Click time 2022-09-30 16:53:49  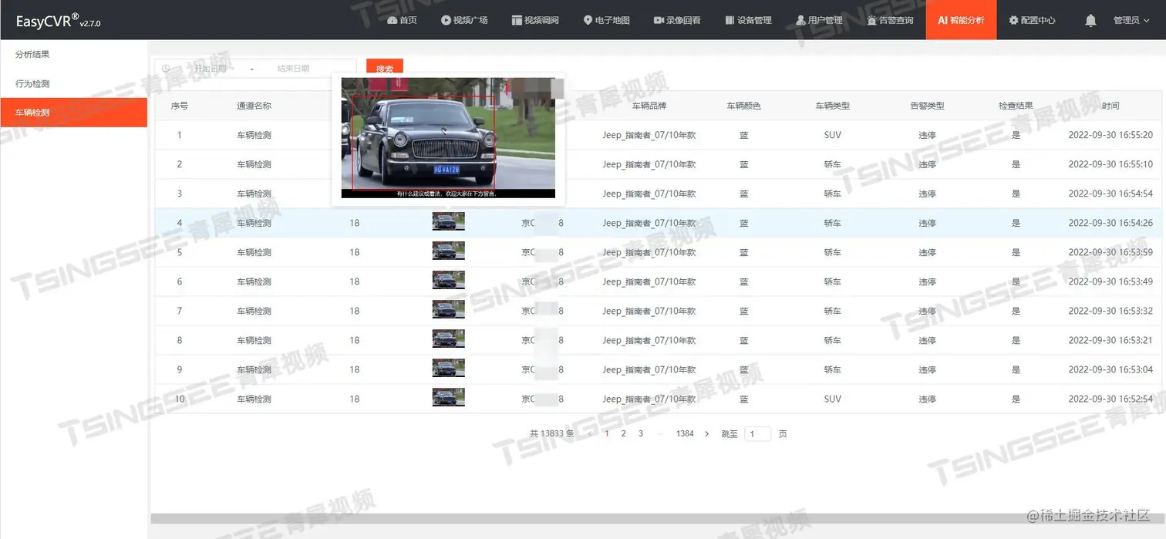coord(1110,281)
